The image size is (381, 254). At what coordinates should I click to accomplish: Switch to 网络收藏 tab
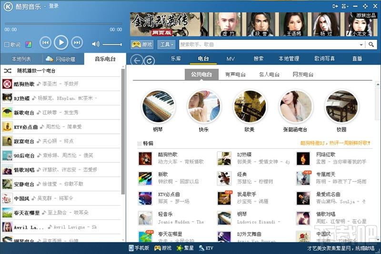tap(63, 59)
